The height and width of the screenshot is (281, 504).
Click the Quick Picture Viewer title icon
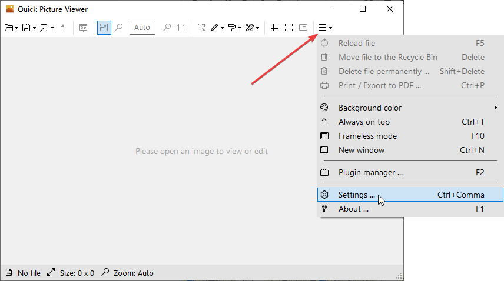coord(10,9)
